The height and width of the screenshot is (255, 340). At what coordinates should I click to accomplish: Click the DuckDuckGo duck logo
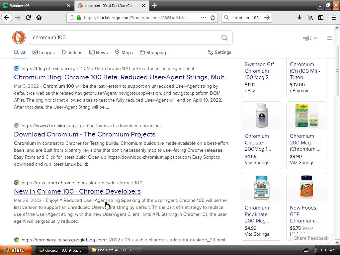[x=19, y=38]
